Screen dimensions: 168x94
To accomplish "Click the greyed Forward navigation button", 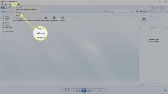I will click(x=5, y=8).
